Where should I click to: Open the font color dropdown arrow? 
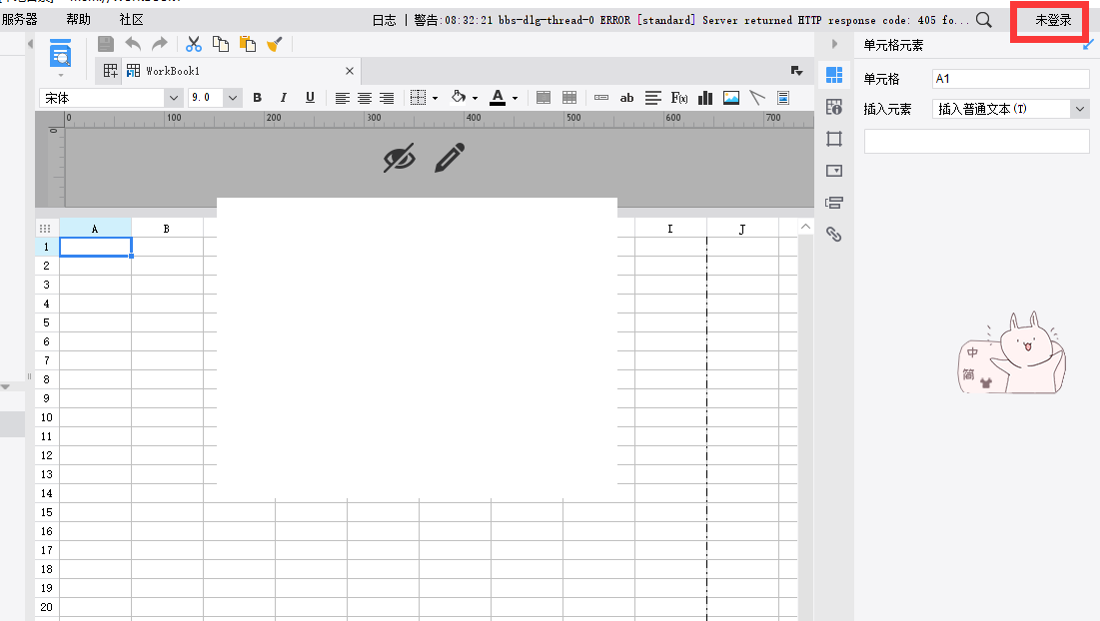coord(515,99)
